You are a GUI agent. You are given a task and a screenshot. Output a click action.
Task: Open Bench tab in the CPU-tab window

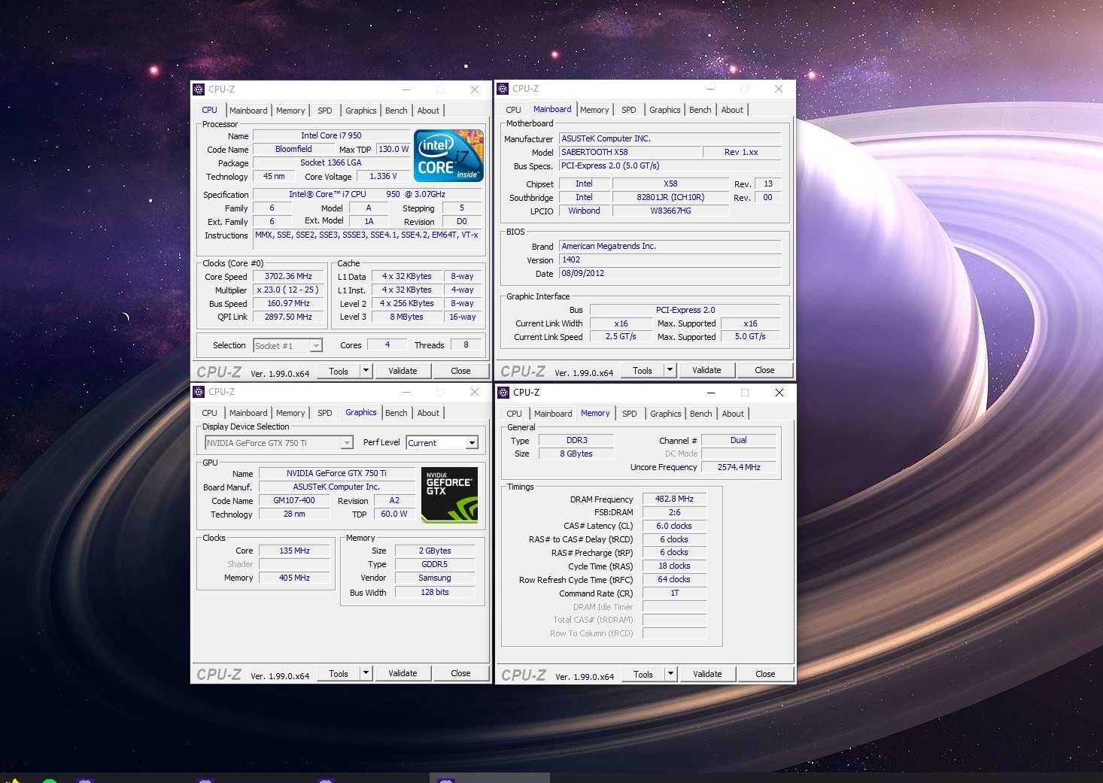397,111
